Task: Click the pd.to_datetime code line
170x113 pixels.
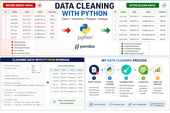Action: tap(19, 95)
